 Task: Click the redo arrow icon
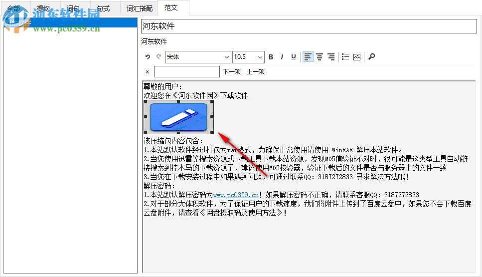[x=159, y=56]
